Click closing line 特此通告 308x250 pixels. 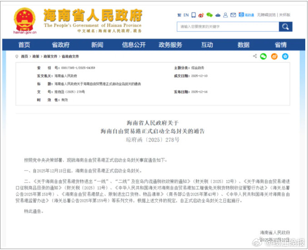(34, 211)
